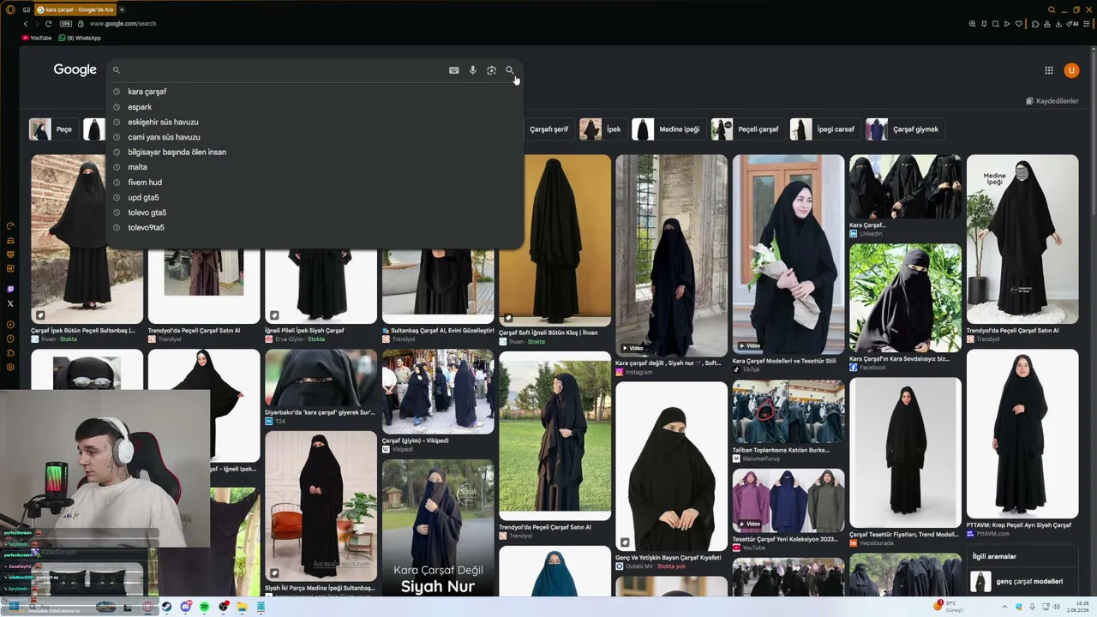Open Discord from the taskbar
This screenshot has height=617, width=1097.
tap(186, 607)
